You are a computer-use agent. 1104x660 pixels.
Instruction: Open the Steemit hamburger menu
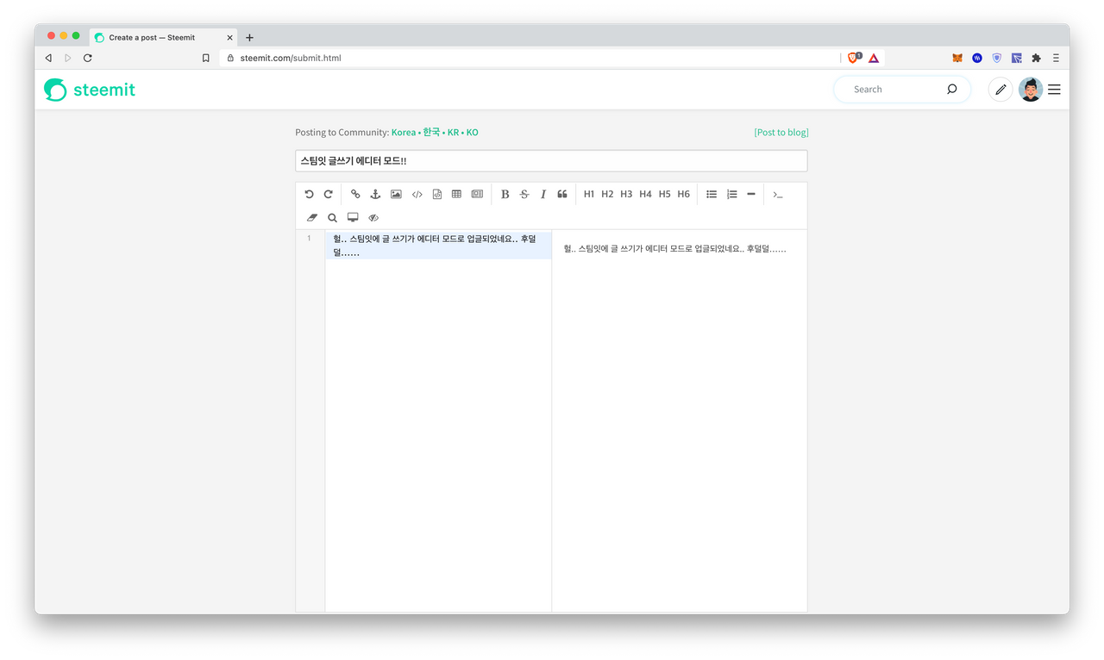(1054, 90)
